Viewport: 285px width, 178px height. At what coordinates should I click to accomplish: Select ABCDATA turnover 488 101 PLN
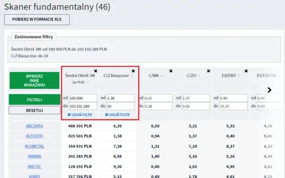(x=80, y=126)
